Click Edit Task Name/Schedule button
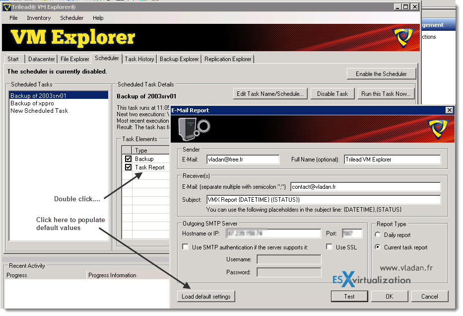Image resolution: width=463 pixels, height=316 pixels. click(270, 94)
